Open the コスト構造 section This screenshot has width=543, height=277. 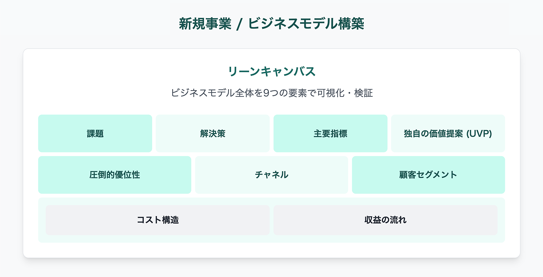click(157, 220)
